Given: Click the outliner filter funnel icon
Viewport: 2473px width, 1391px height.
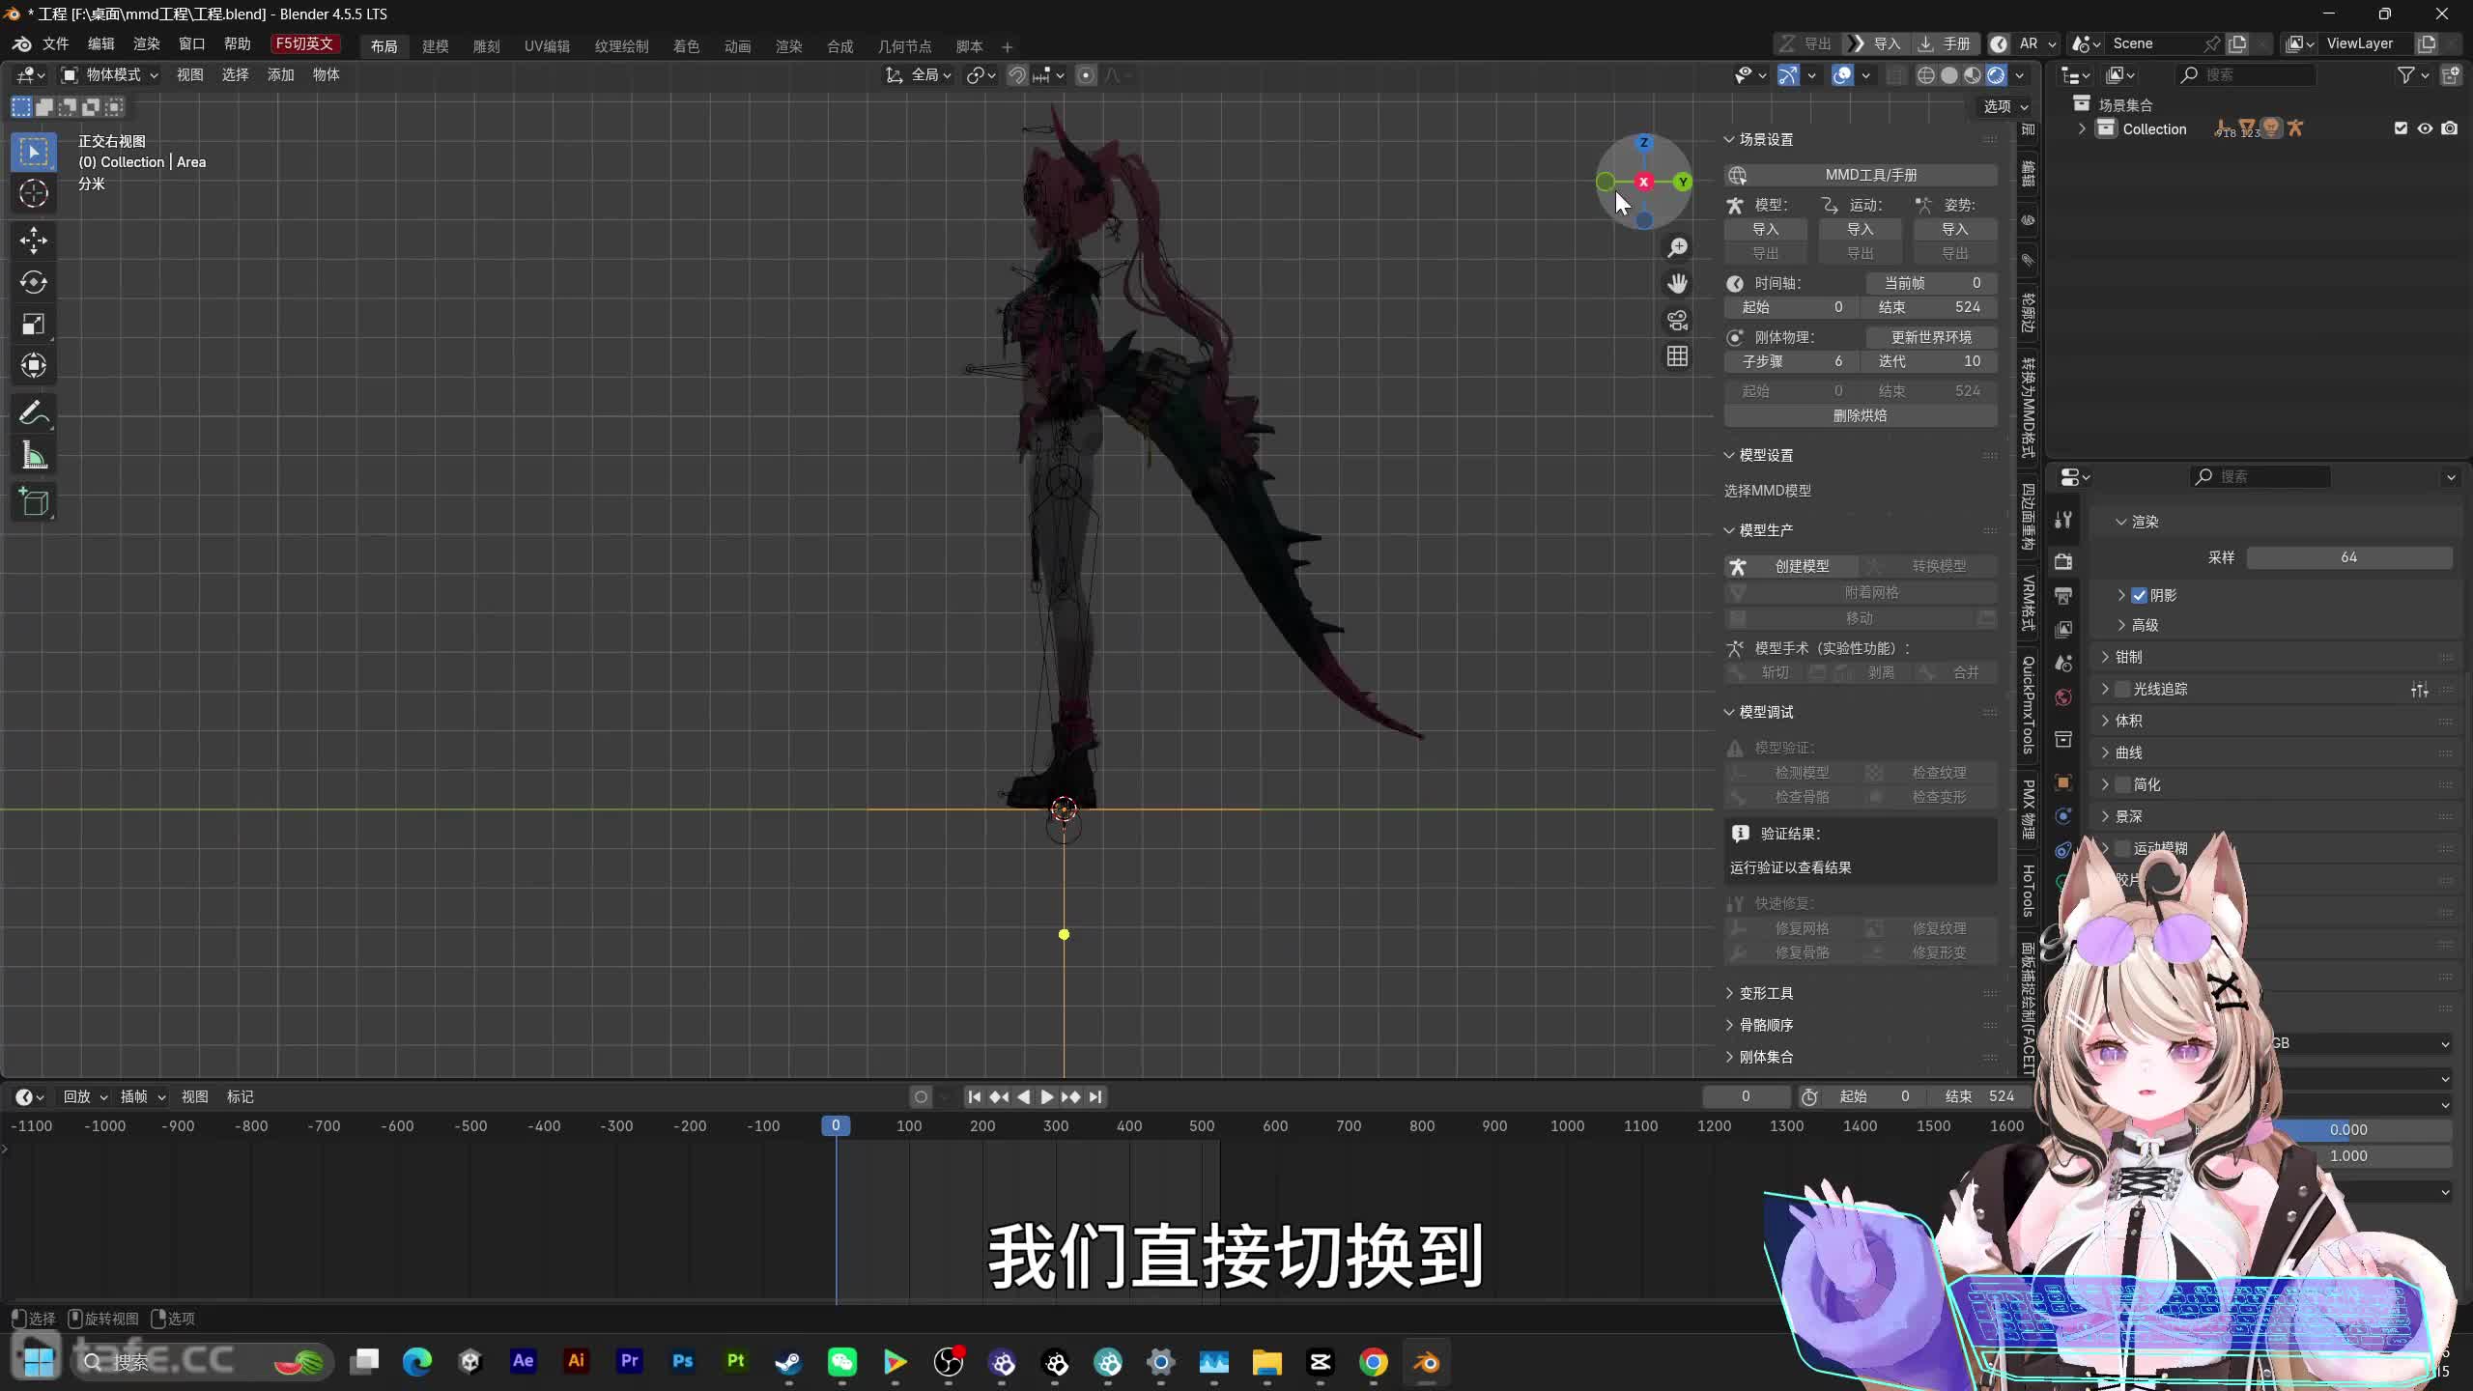Looking at the screenshot, I should 2406,74.
